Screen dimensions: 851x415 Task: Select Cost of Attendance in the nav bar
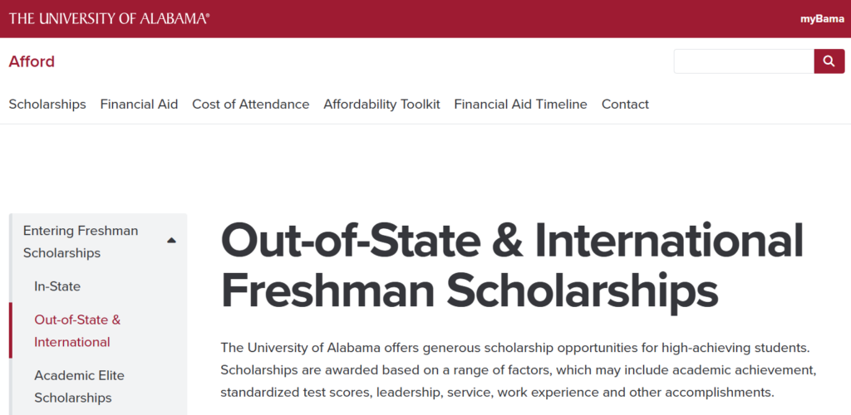[x=251, y=104]
